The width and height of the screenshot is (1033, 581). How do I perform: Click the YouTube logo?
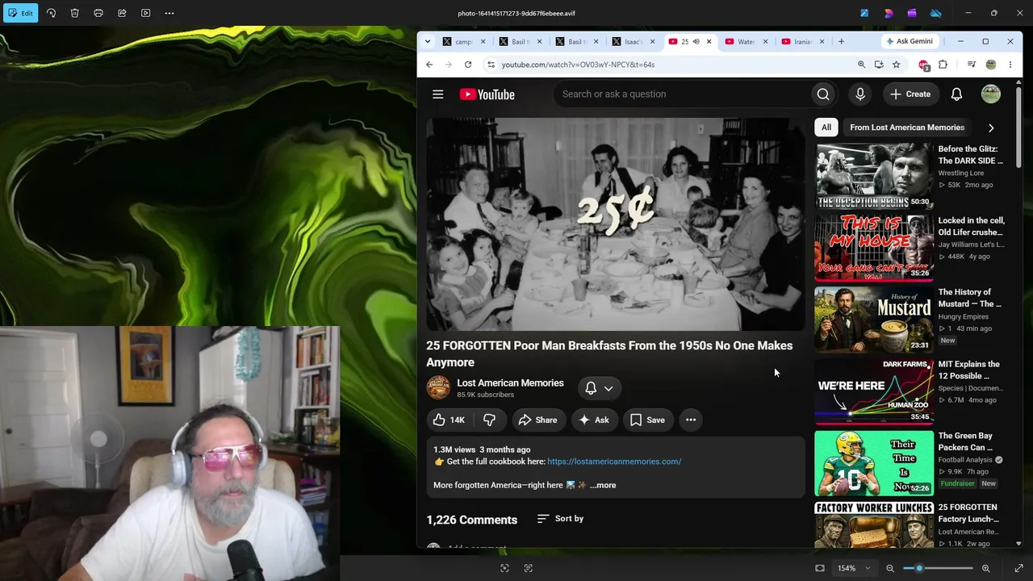[487, 94]
